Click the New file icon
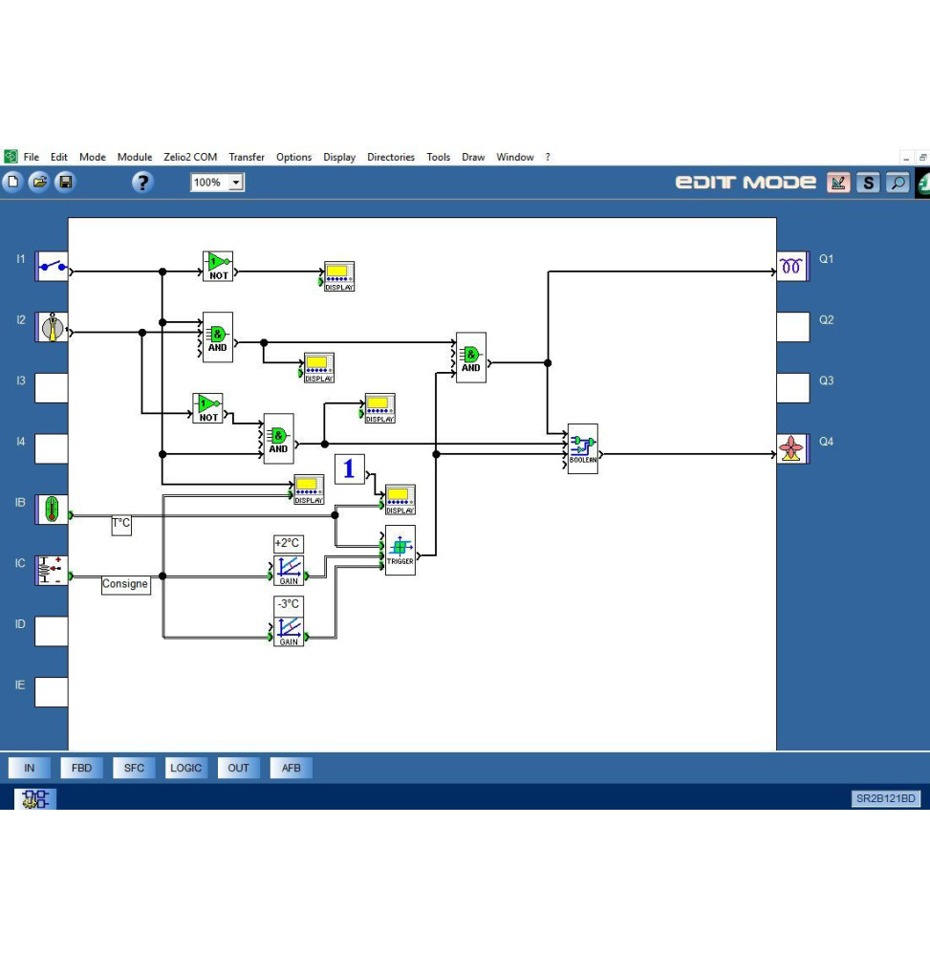Viewport: 930px width, 956px height. click(x=12, y=182)
